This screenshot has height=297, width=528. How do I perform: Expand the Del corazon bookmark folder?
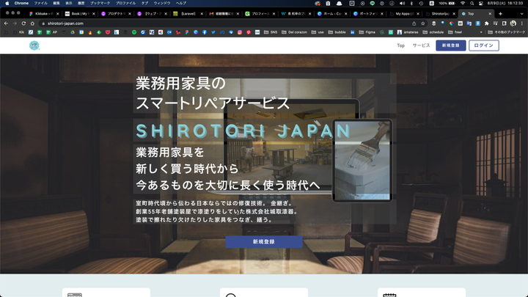pyautogui.click(x=294, y=32)
